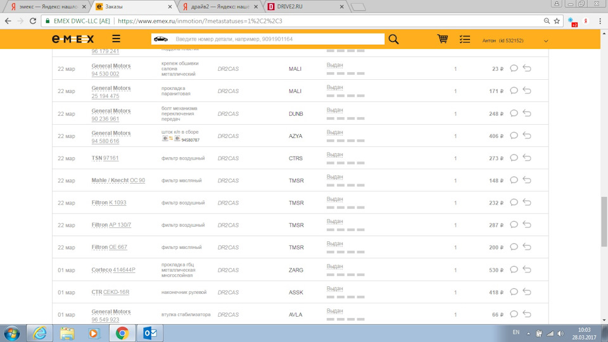Switch to the 'драйв2 — Яндекс' tab
This screenshot has width=608, height=342.
pos(219,6)
